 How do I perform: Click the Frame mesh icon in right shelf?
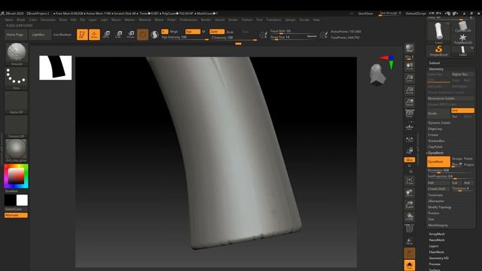(x=410, y=181)
